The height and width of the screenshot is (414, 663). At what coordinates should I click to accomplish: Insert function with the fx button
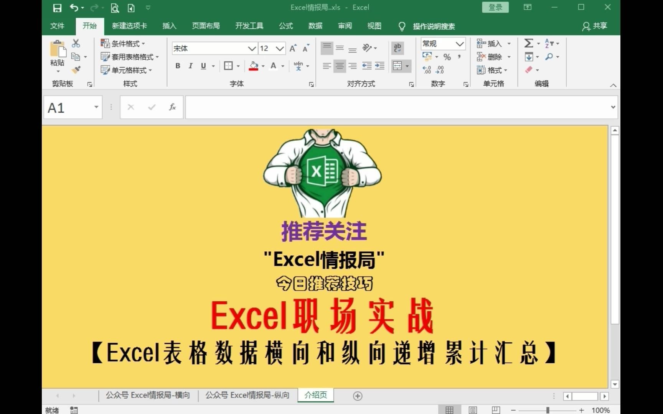point(172,107)
